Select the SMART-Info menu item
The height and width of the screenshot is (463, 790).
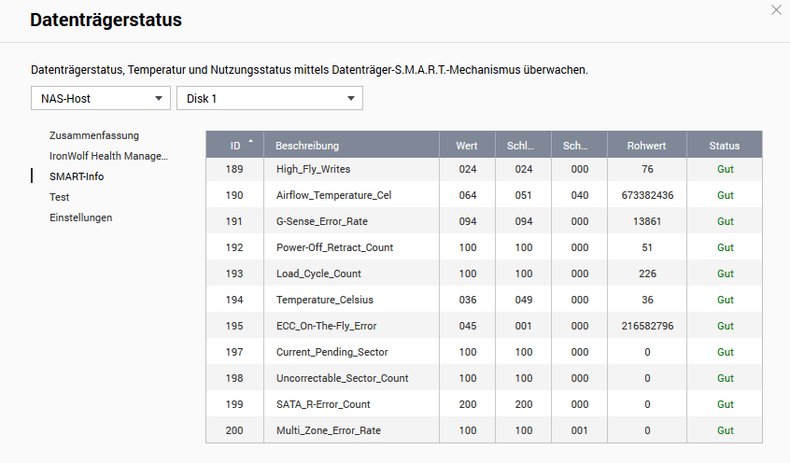(77, 176)
